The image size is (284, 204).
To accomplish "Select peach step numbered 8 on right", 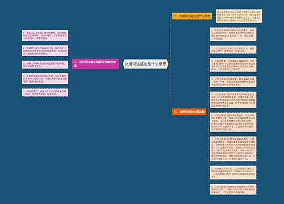I will (233, 172).
